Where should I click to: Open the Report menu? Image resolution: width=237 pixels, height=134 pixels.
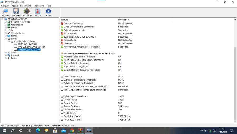pos(15,6)
